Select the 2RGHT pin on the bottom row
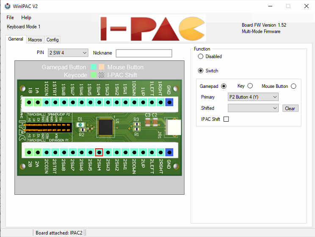315x237 pixels. pos(161,153)
